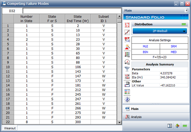191x132 pixels.
Task: Click the Specify Points magnet icon
Action: coord(127,84)
